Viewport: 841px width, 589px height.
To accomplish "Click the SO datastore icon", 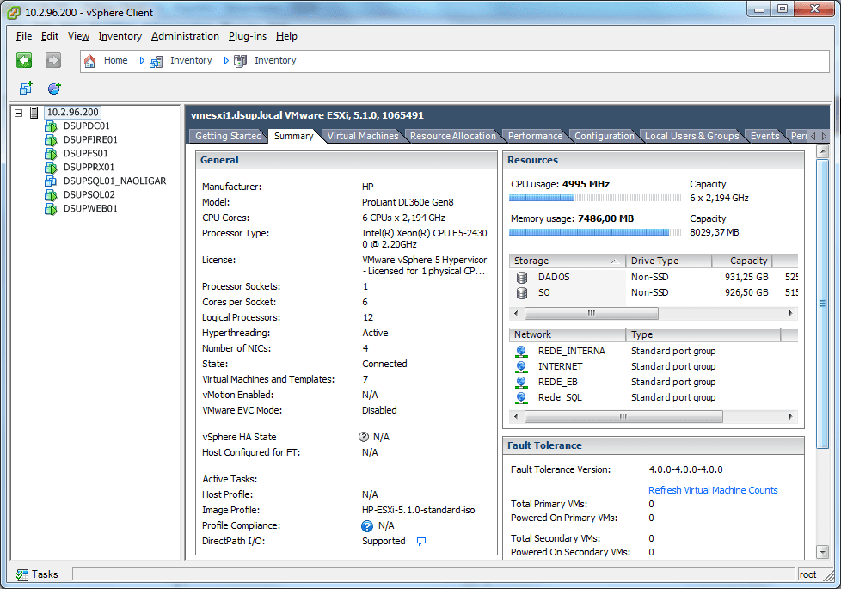I will tap(521, 293).
